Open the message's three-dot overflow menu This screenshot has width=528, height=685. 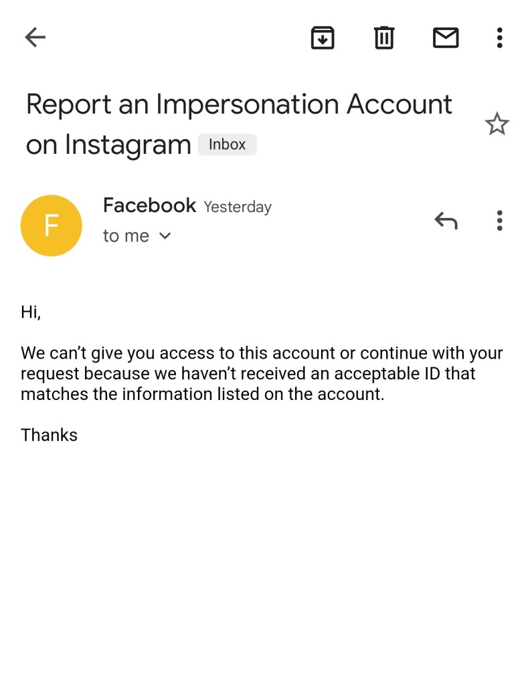[499, 220]
